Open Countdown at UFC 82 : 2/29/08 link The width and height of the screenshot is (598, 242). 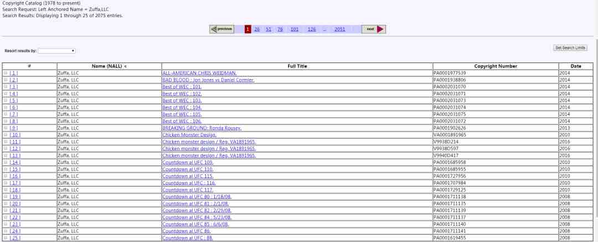(x=197, y=211)
